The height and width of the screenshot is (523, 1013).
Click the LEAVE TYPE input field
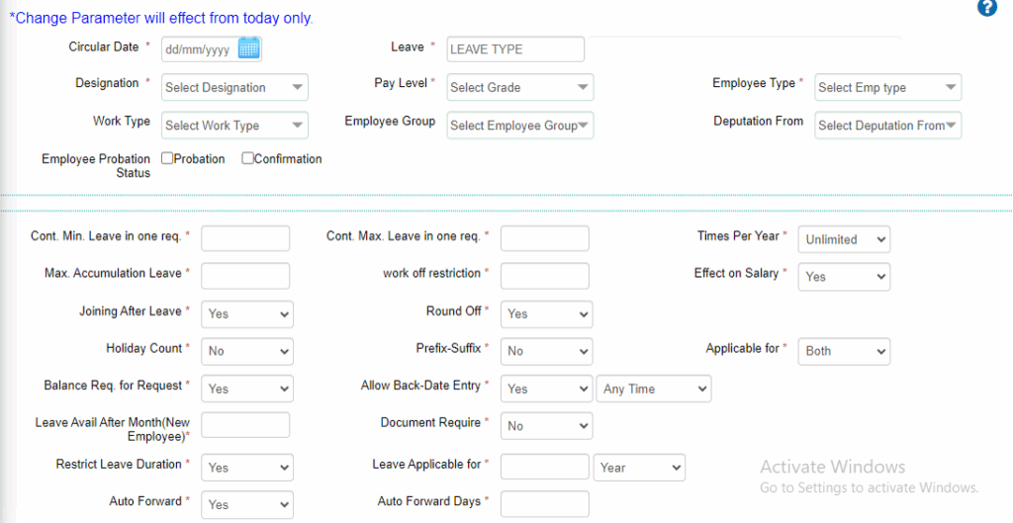[515, 49]
